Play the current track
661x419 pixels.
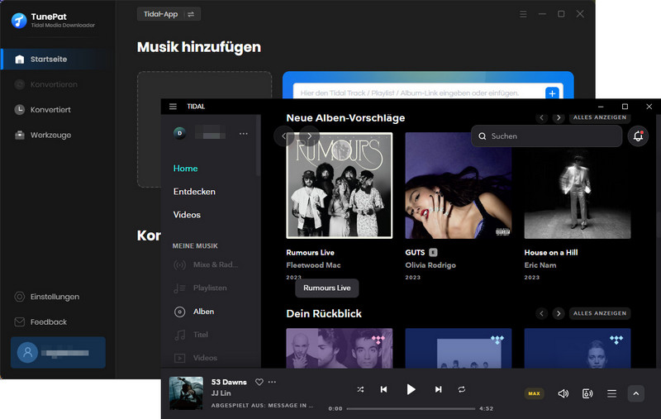411,389
